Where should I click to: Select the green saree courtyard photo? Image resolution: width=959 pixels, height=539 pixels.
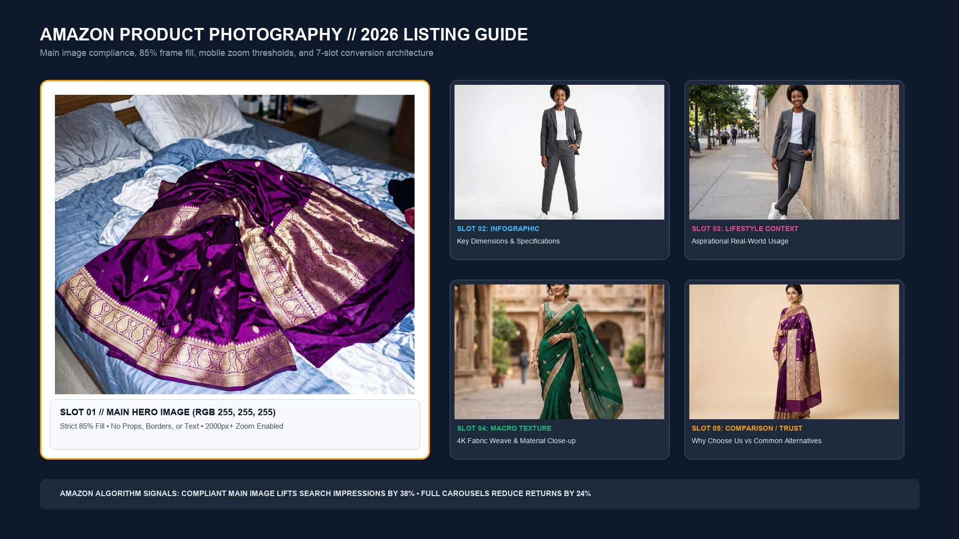tap(559, 352)
